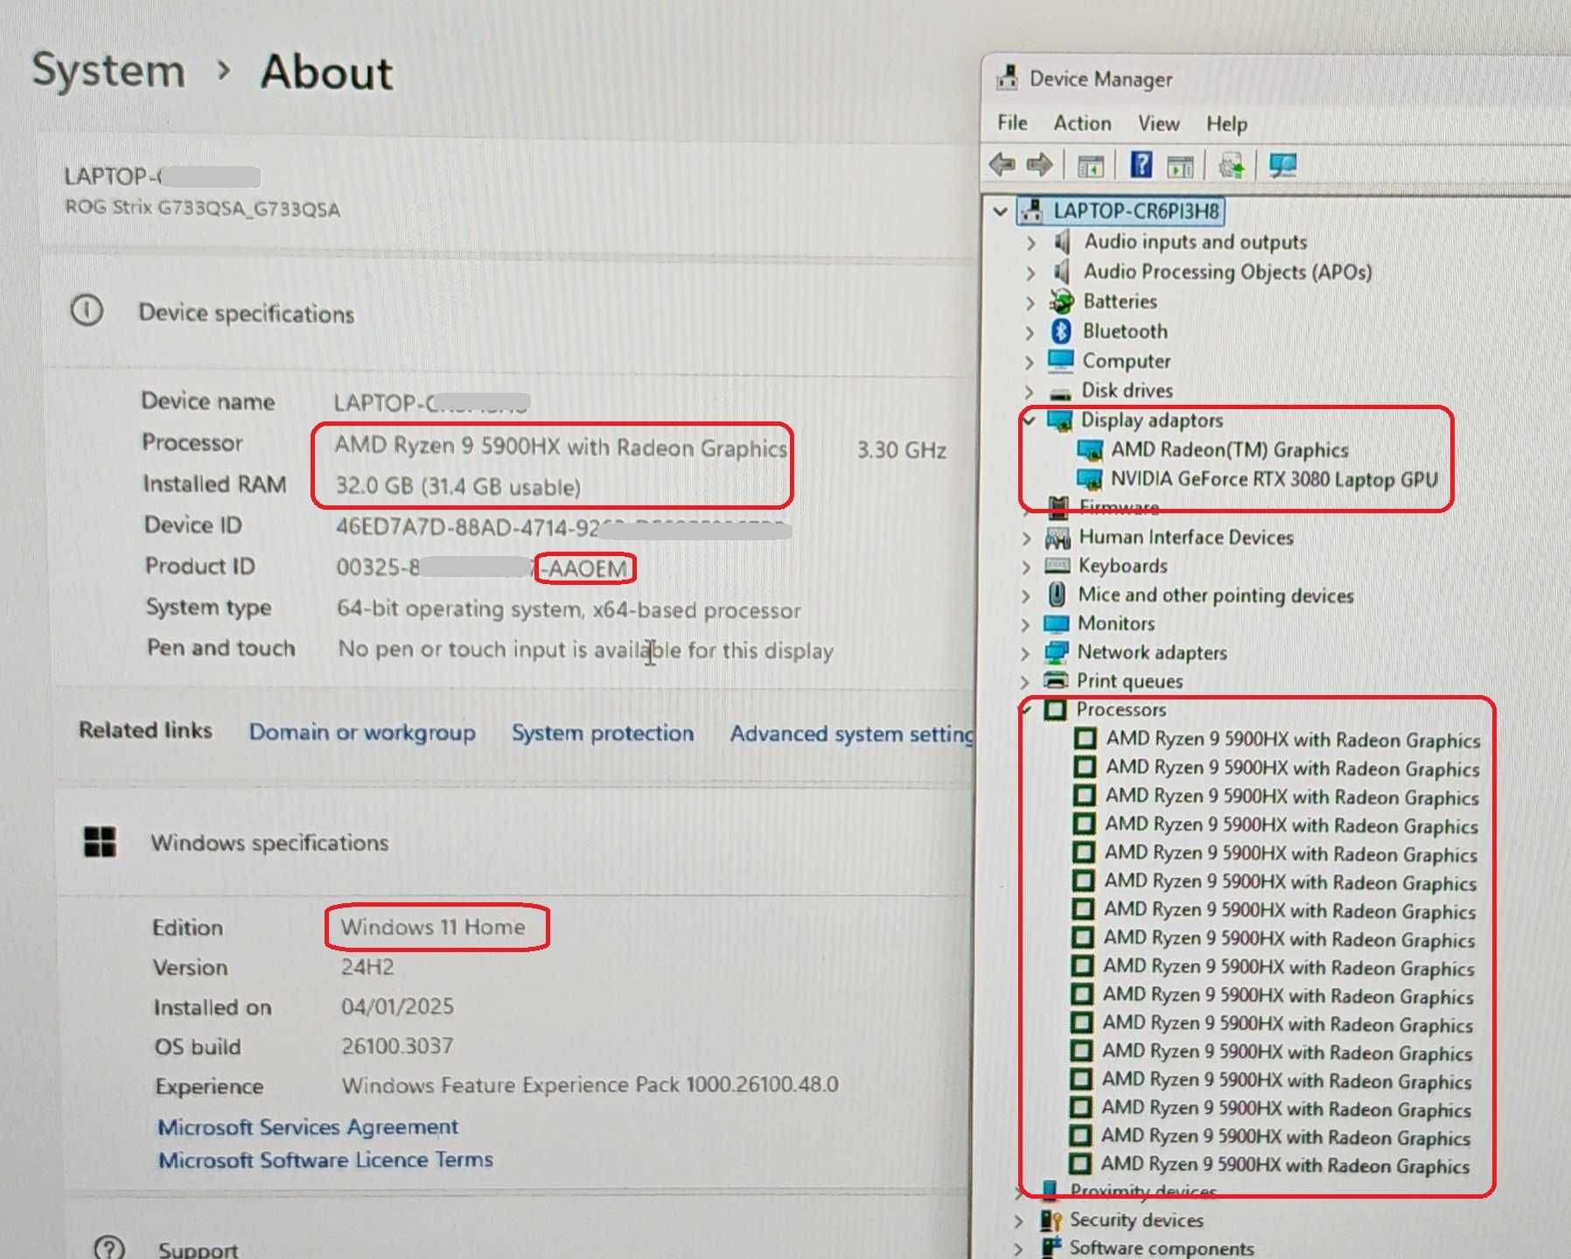The image size is (1571, 1259).
Task: Click the Network adapters category icon
Action: point(1056,652)
